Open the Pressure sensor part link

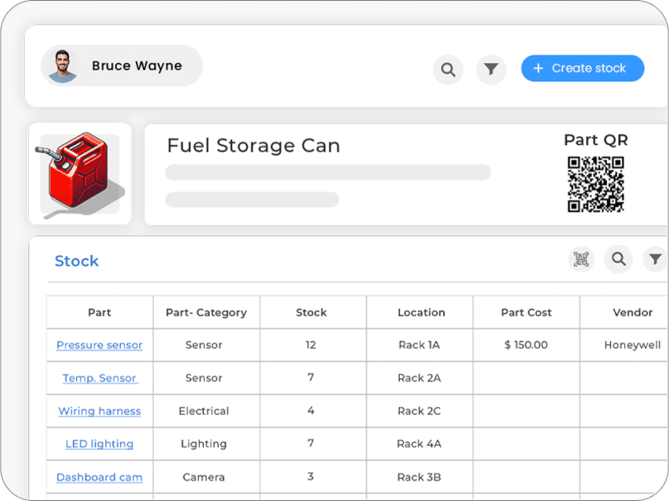[x=99, y=345]
